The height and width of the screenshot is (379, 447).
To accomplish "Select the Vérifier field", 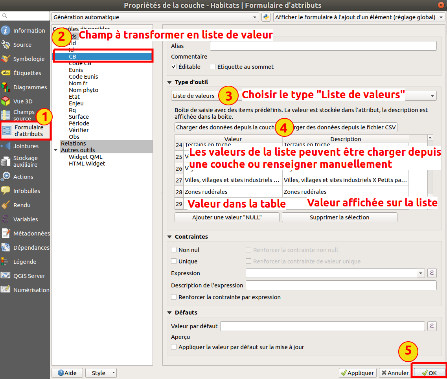I will click(x=79, y=130).
